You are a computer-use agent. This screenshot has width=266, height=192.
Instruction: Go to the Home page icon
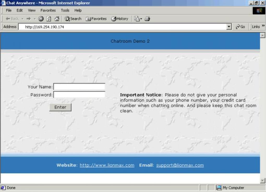[x=57, y=19]
